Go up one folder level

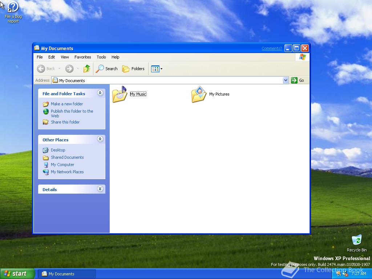(86, 69)
